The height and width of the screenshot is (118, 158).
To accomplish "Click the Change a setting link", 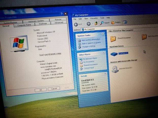I will tap(89, 46).
